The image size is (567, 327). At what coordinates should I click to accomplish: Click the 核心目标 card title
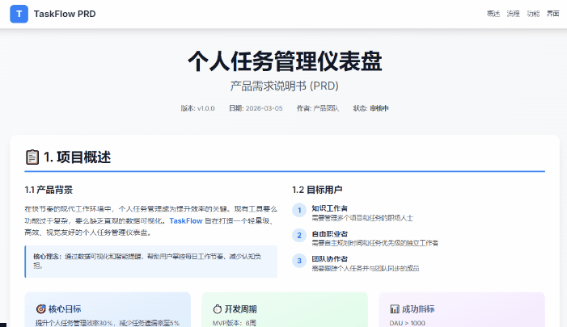(x=65, y=309)
